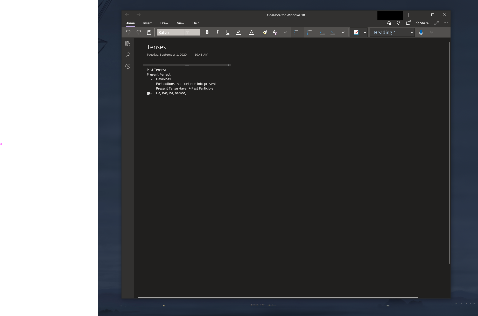Open the tags dropdown arrow
The height and width of the screenshot is (316, 478).
(365, 32)
